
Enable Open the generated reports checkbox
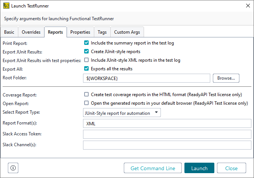86,103
